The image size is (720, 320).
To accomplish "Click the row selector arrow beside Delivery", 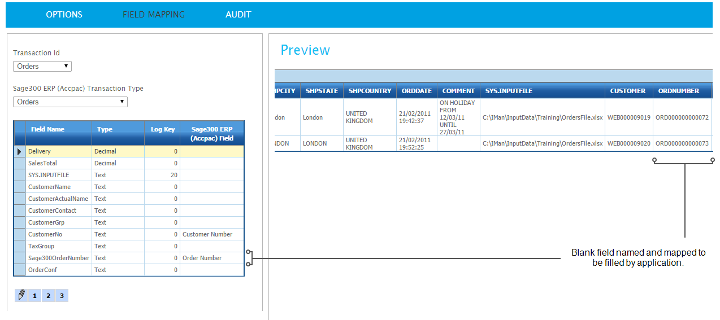I will (20, 151).
